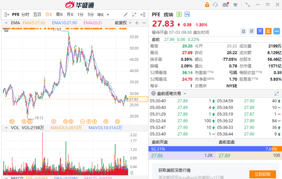Click the 19.13 low label on the chart
This screenshot has height=179, width=282.
(39, 118)
